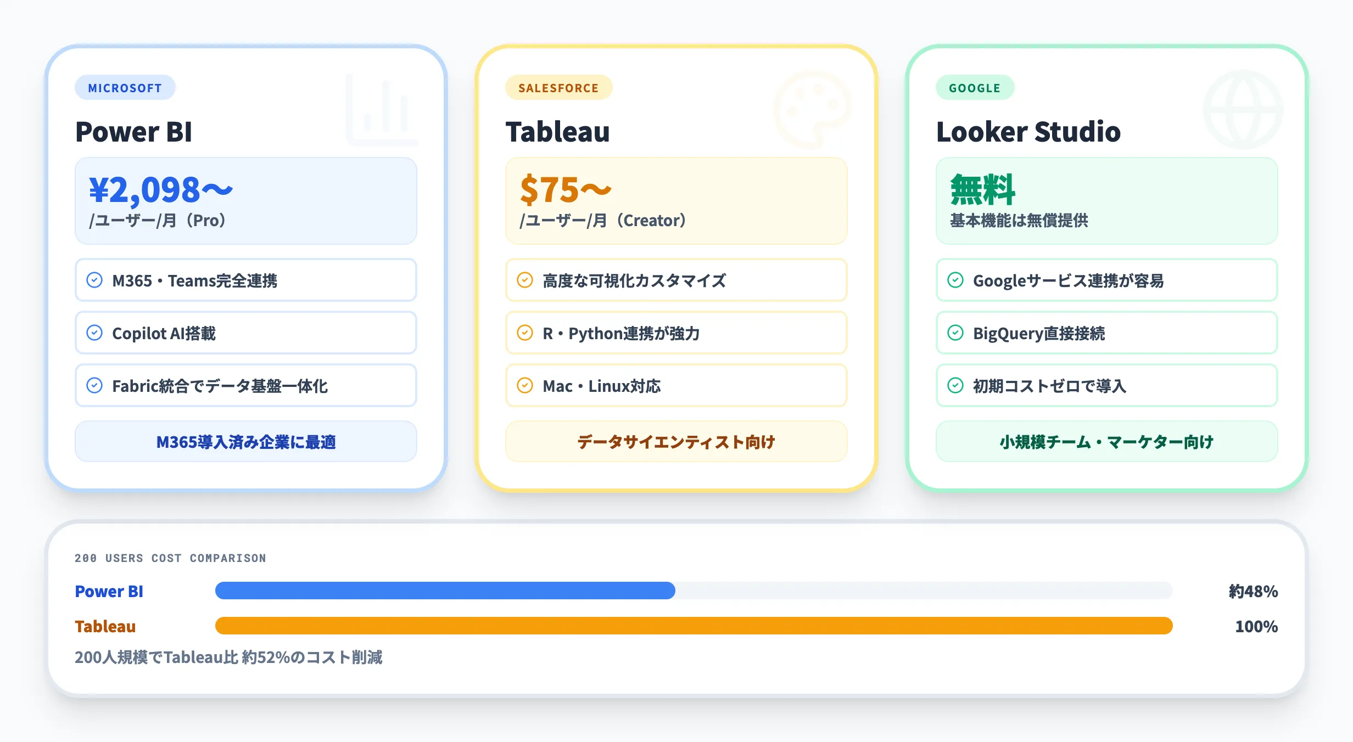Click the check icon beside BigQuery直接接続
The image size is (1353, 742).
[955, 333]
